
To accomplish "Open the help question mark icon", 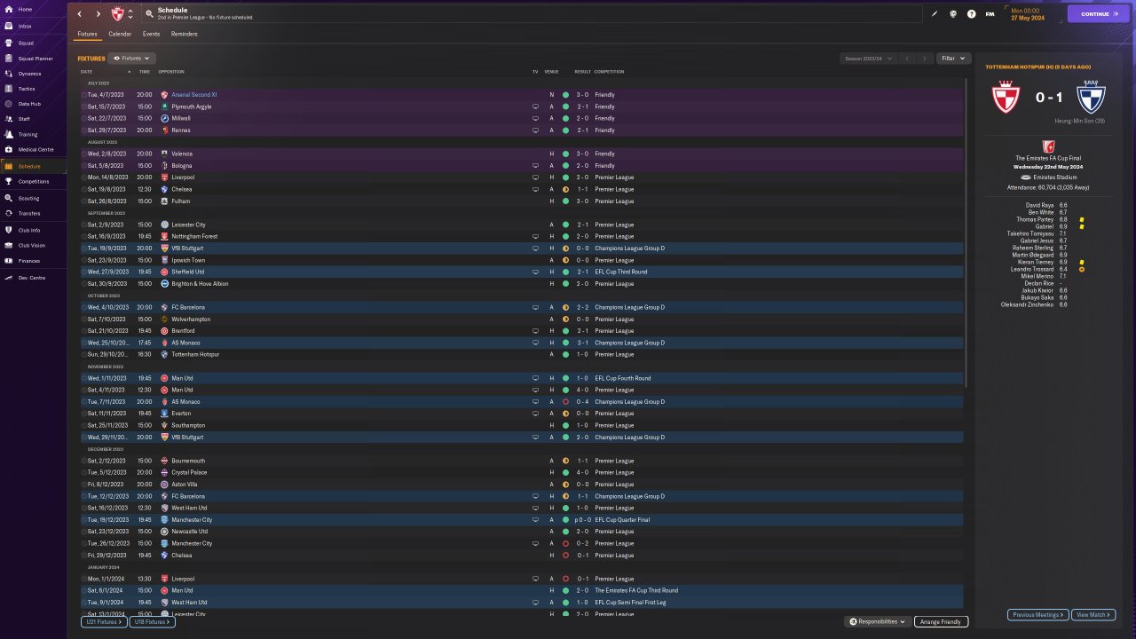I will coord(972,14).
